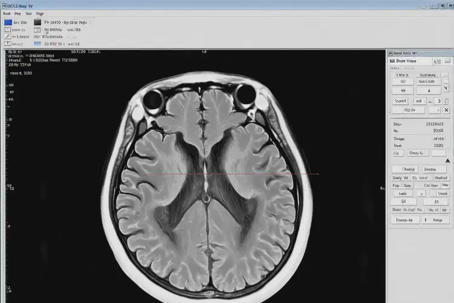Image resolution: width=454 pixels, height=303 pixels.
Task: Toggle the small checkbox right of the number 3 field
Action: pos(444,101)
